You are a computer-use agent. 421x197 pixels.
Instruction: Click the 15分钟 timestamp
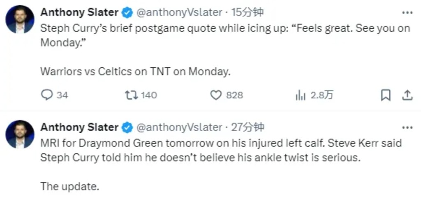pyautogui.click(x=247, y=13)
